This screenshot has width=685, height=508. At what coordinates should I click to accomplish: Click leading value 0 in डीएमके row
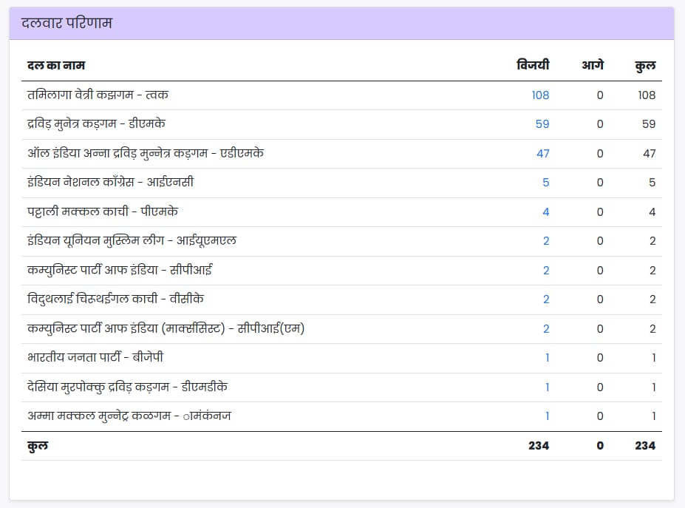tap(600, 124)
